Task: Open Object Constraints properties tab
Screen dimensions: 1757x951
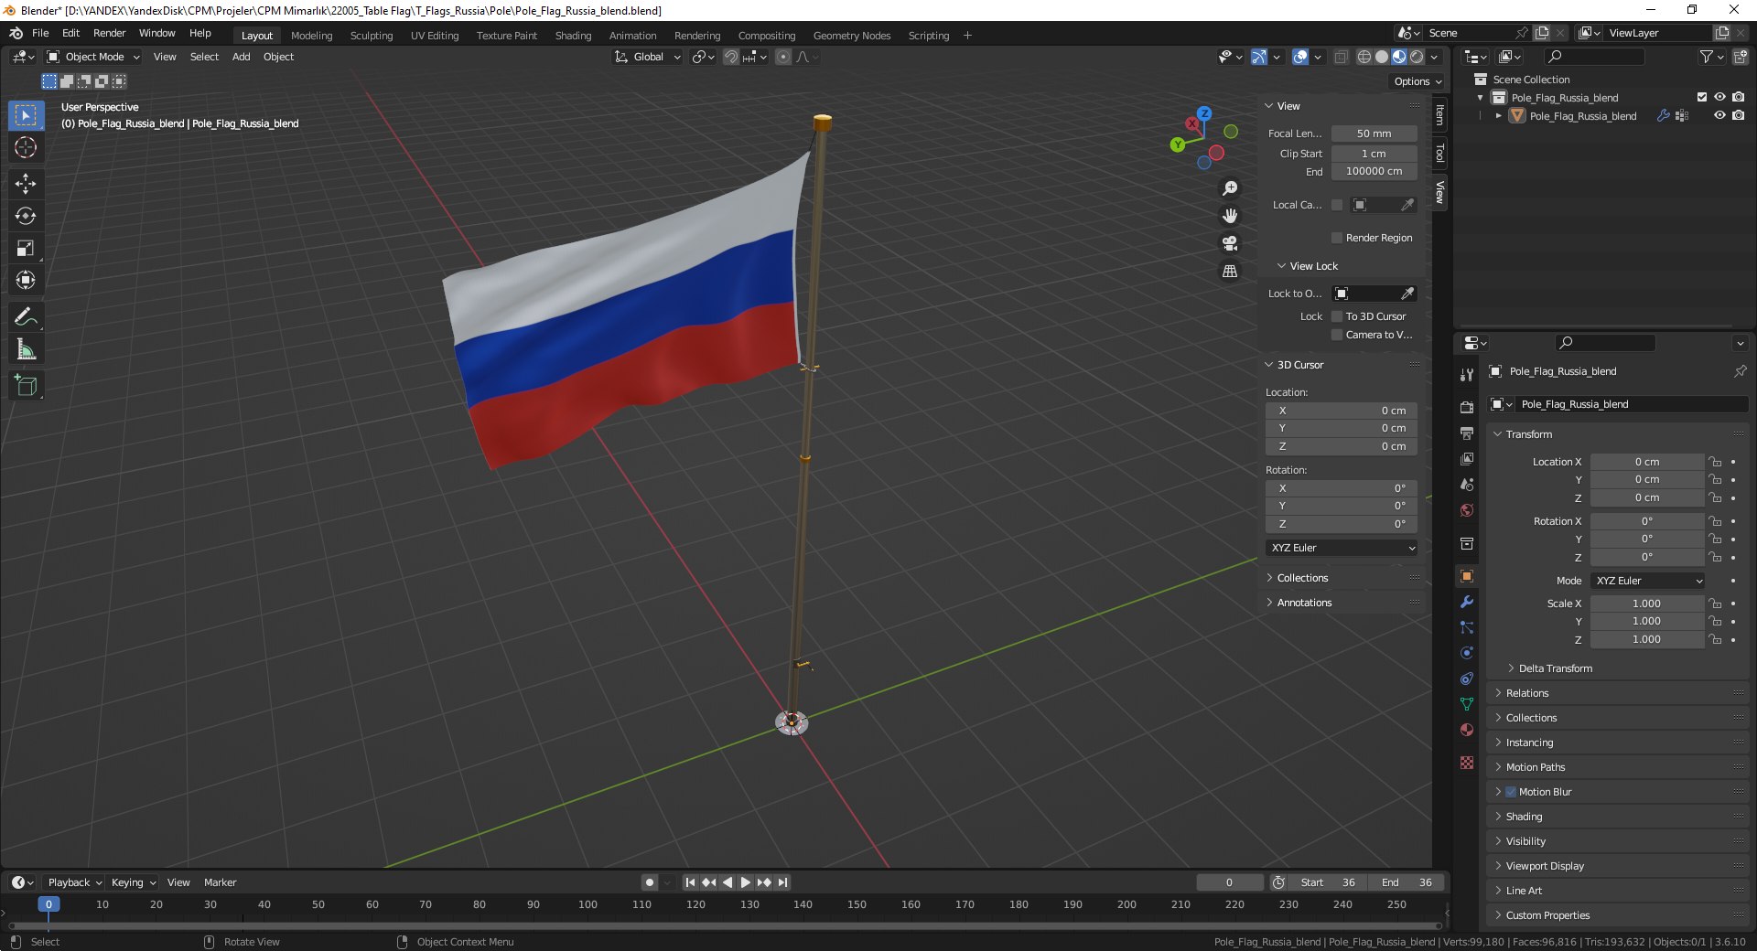Action: [x=1467, y=679]
